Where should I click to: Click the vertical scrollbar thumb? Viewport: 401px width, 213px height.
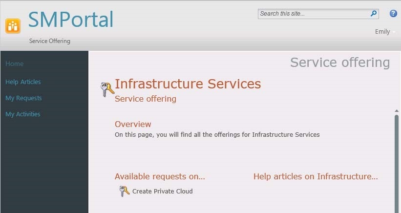point(397,164)
